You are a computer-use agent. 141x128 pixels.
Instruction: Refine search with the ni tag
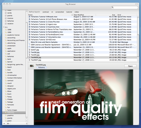tap(52, 12)
